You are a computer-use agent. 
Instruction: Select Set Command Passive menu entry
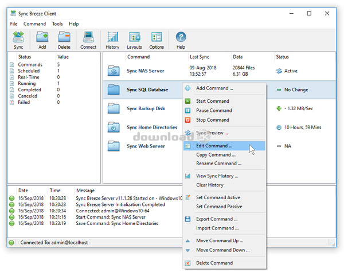pyautogui.click(x=224, y=207)
